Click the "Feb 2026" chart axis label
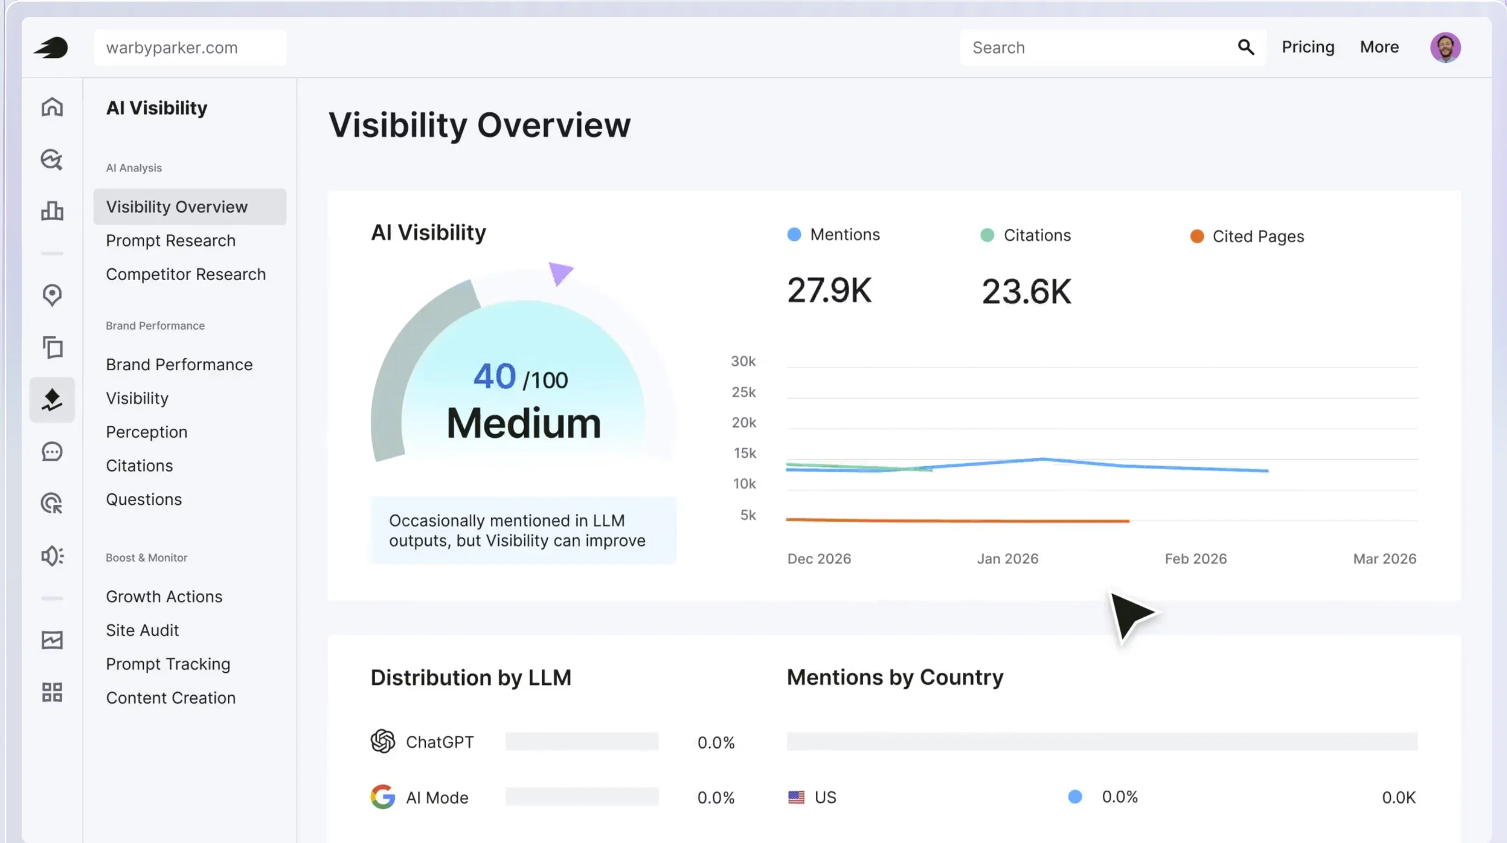 (1196, 559)
